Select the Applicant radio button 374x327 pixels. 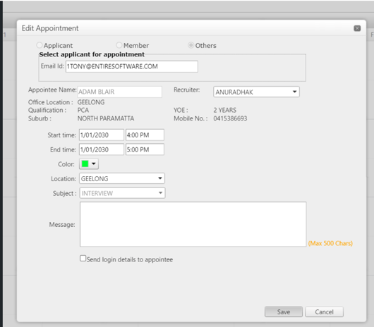[x=40, y=45]
